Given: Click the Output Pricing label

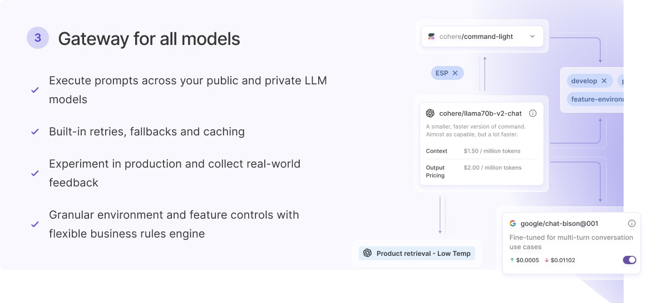Looking at the screenshot, I should [x=436, y=171].
